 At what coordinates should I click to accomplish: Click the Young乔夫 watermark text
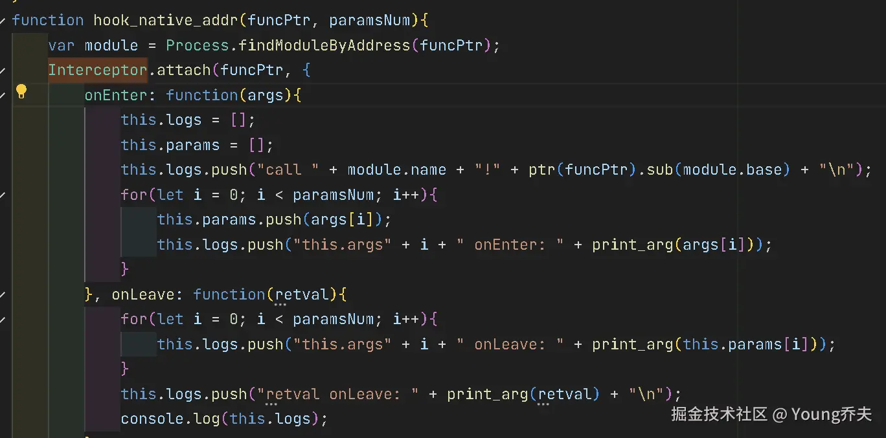[831, 414]
